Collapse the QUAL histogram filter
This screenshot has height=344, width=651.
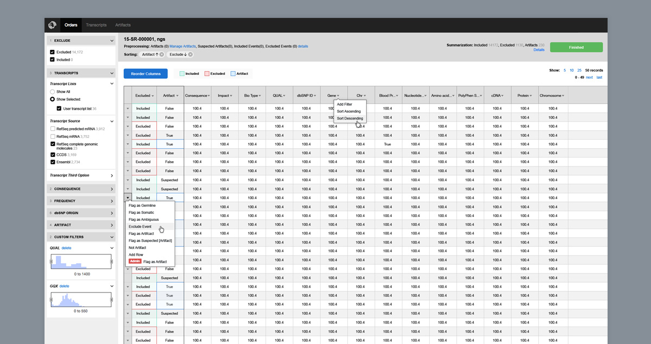coord(112,248)
